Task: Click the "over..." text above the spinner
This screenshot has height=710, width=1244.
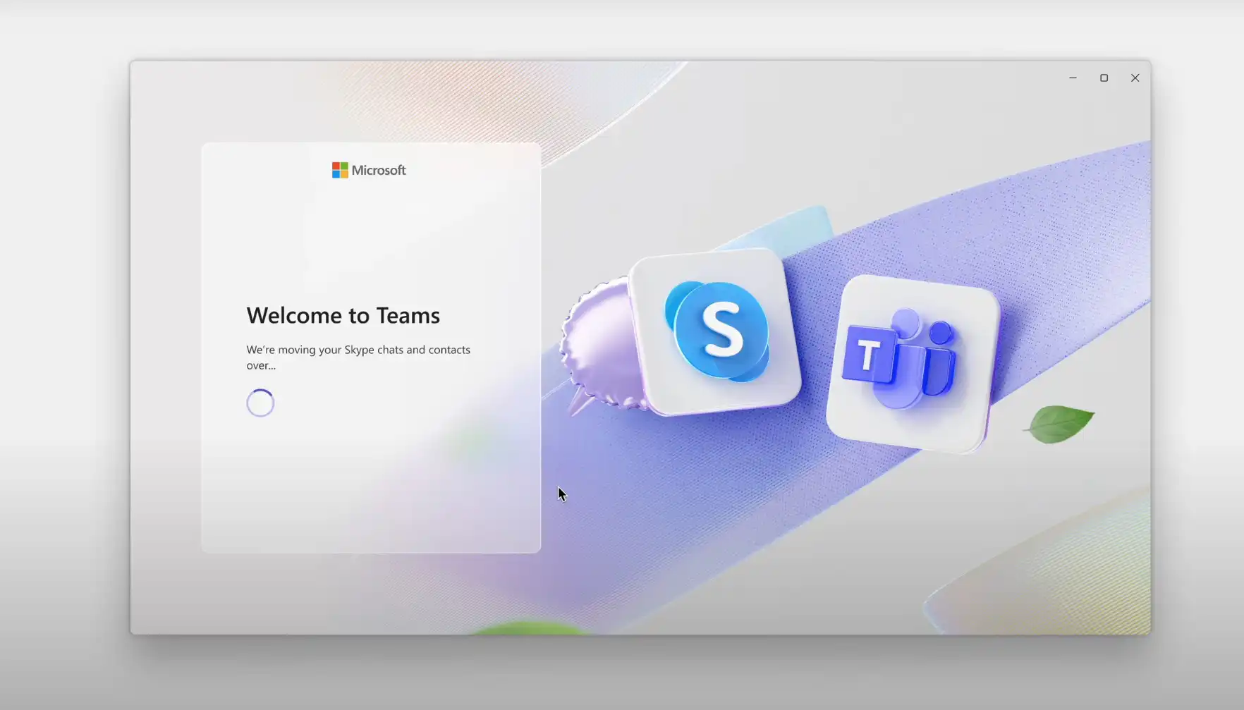Action: [x=261, y=365]
